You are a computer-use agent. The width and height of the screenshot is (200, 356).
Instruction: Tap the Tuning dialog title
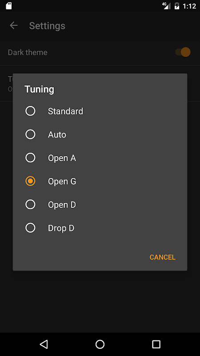[x=39, y=89]
